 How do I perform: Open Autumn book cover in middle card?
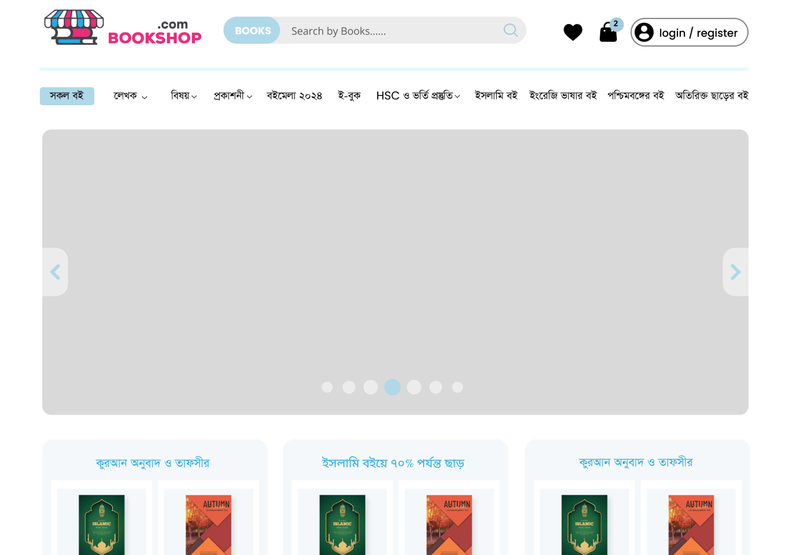tap(449, 525)
